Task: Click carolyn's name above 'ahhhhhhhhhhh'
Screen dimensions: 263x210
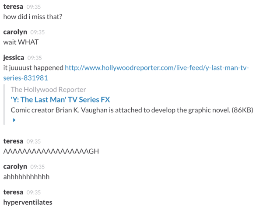Action: 15,167
